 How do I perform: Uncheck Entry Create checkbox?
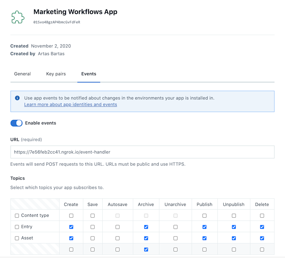coord(71,227)
